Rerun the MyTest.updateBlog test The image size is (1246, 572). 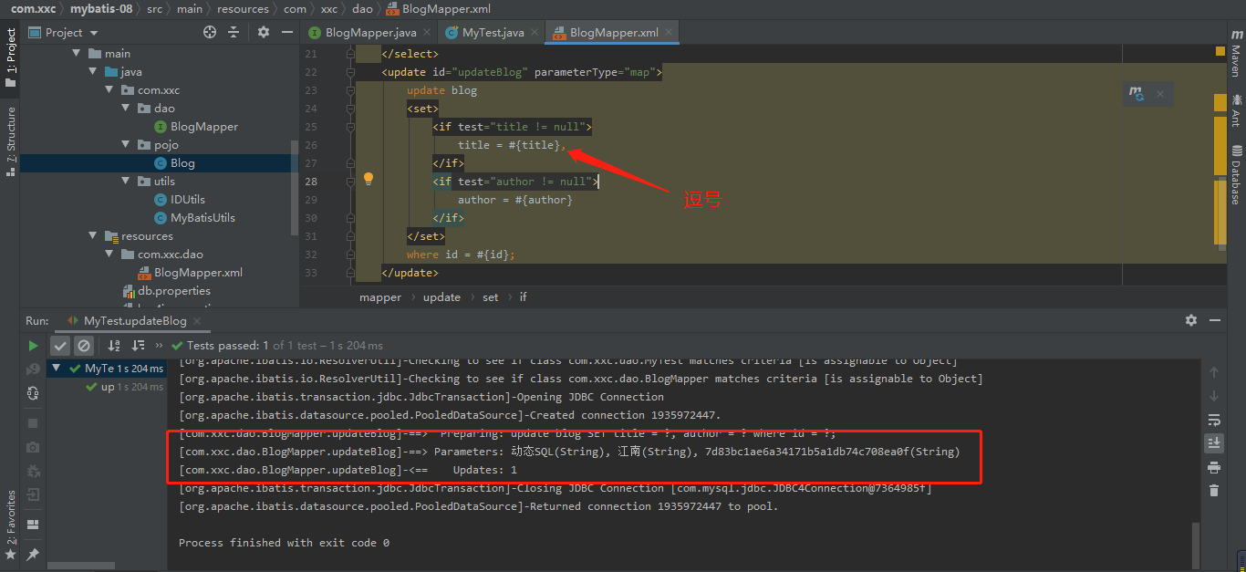click(34, 346)
